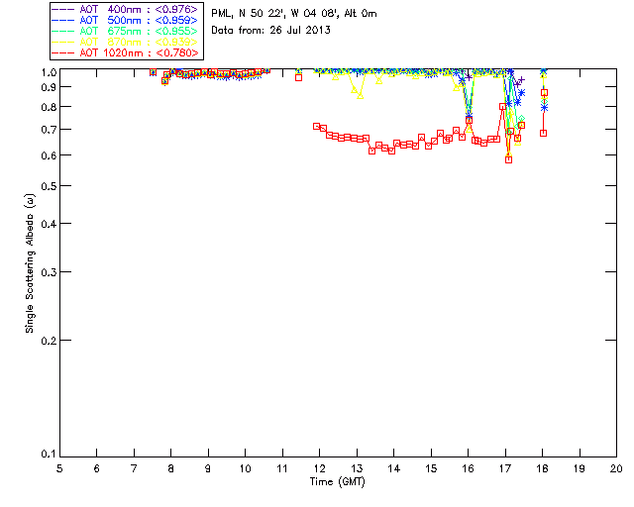Screen dimensions: 634x507
Task: Click the first red square near 12h at 0.7
Action: pyautogui.click(x=317, y=126)
